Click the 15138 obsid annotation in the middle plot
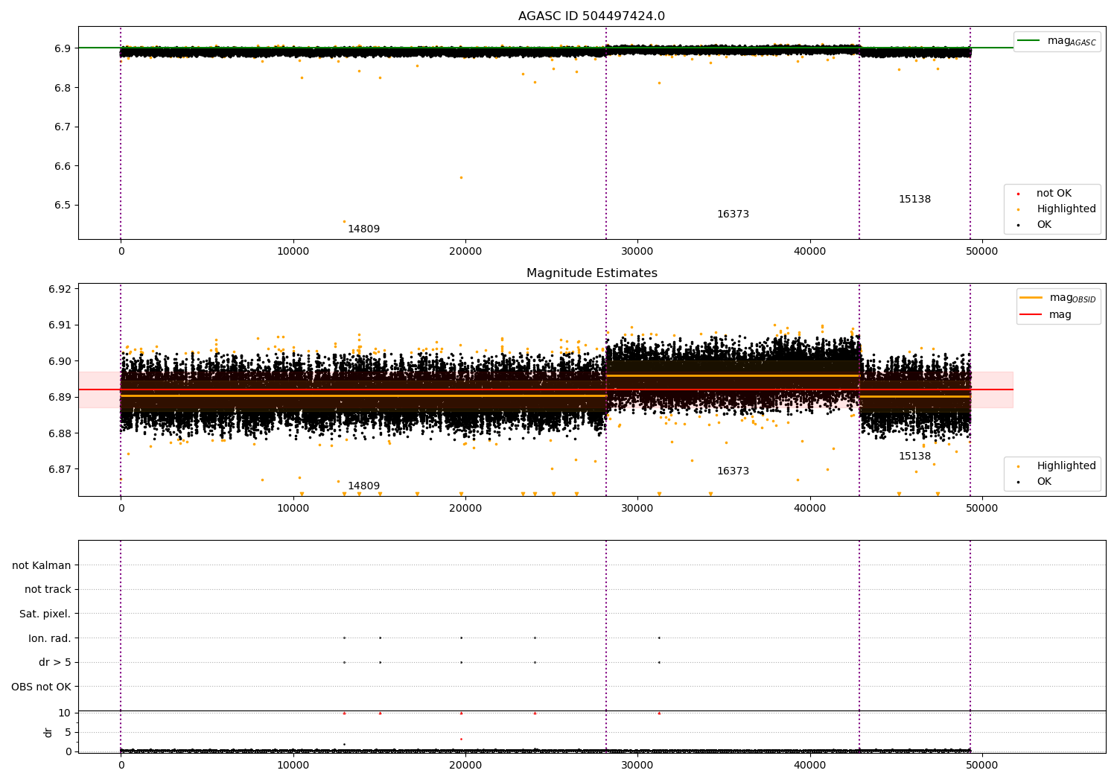The height and width of the screenshot is (782, 1117). [914, 456]
